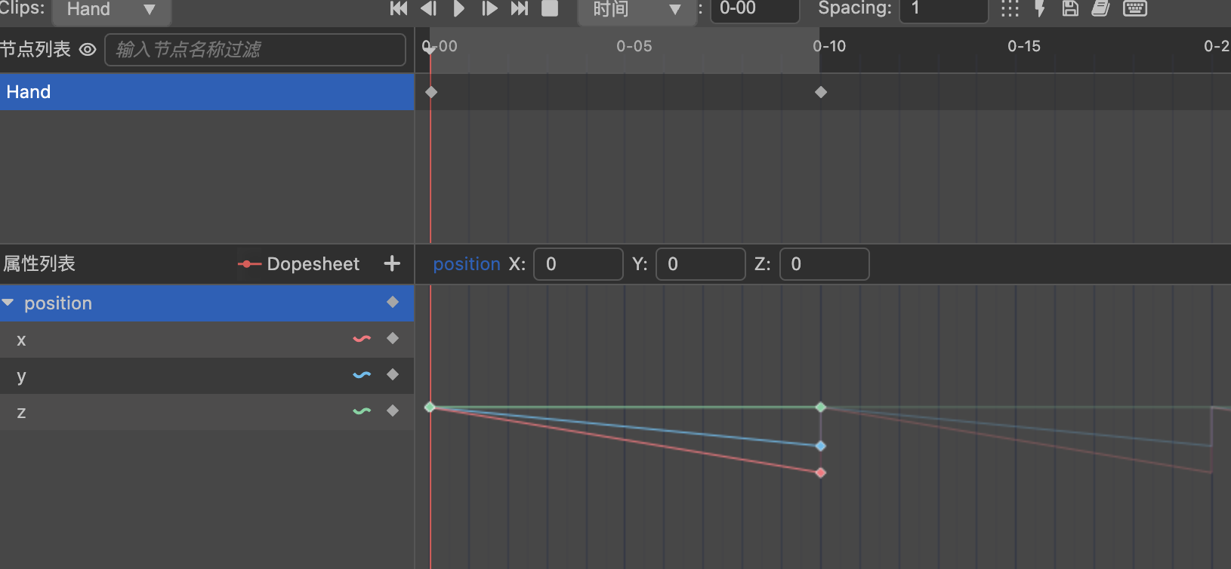Image resolution: width=1231 pixels, height=569 pixels.
Task: Collapse the position property group
Action: [x=8, y=303]
